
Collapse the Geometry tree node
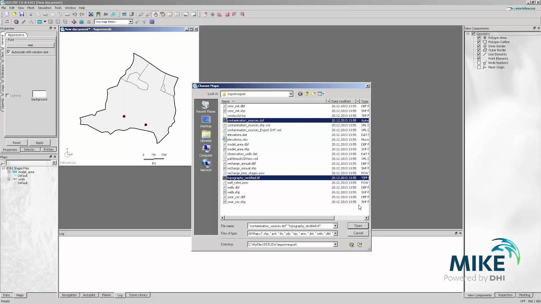coord(468,34)
